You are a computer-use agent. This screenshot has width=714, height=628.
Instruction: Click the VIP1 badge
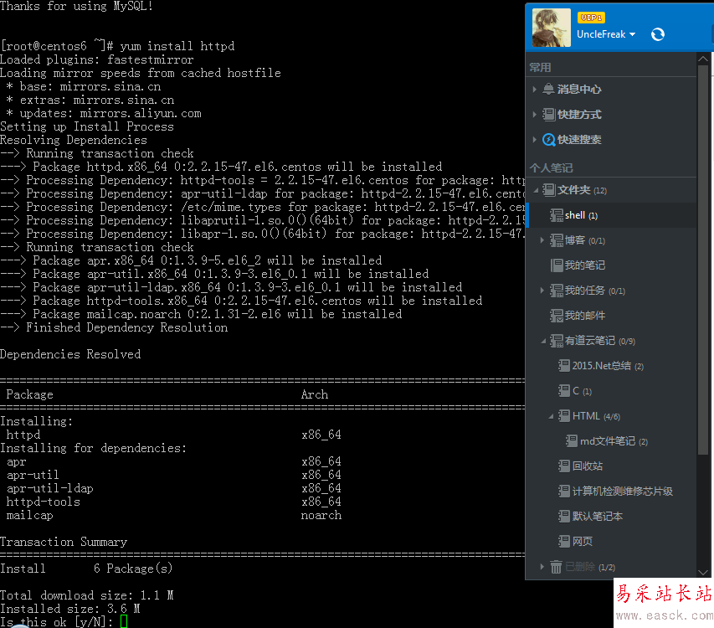(x=591, y=18)
